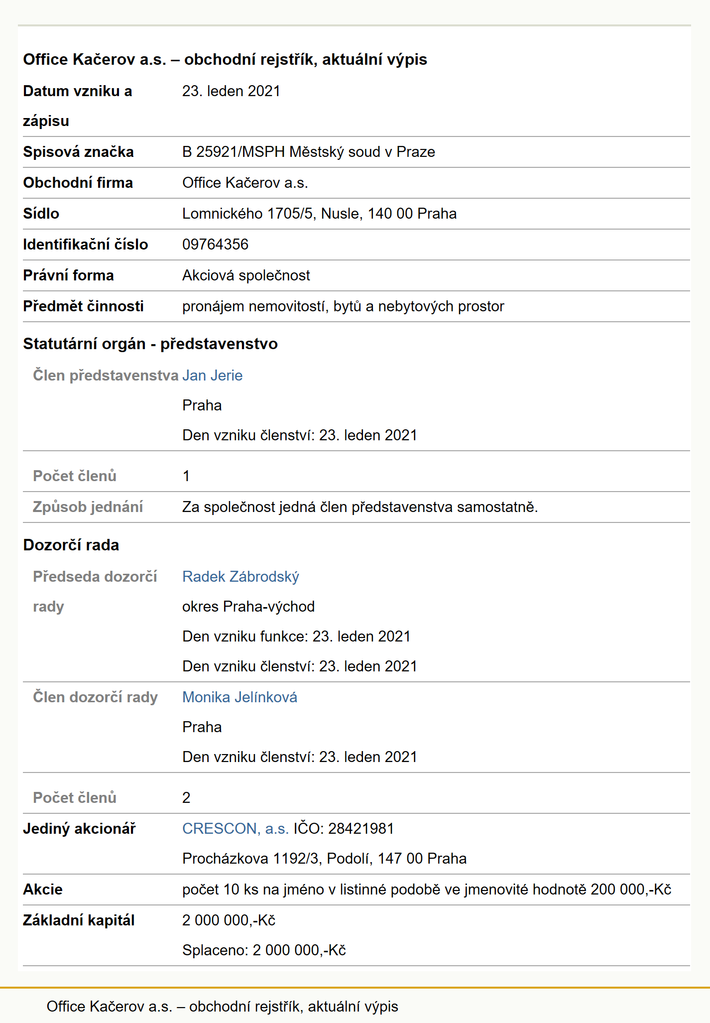Open Radek Zábrodský profile link
Image resolution: width=710 pixels, height=1023 pixels.
pyautogui.click(x=240, y=577)
